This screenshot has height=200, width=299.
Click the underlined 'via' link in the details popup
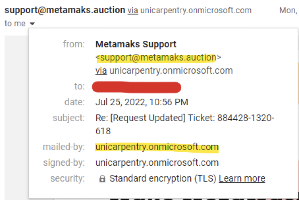(101, 71)
